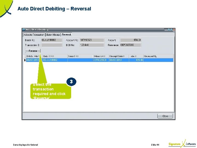Click the BSB No field
Screen dimensions: 197x148
tap(92, 45)
